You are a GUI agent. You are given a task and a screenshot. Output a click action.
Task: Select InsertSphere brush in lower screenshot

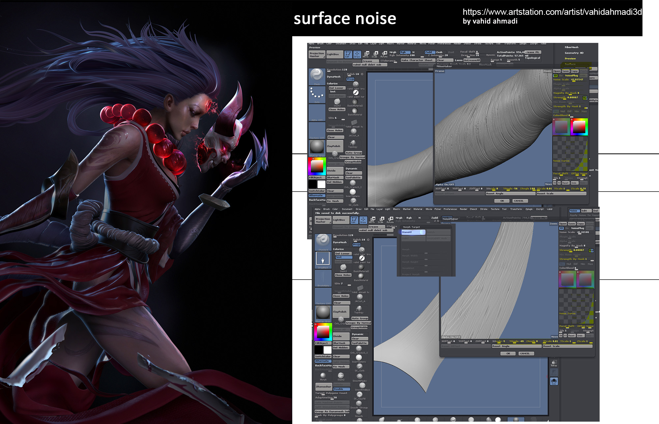[x=359, y=358]
